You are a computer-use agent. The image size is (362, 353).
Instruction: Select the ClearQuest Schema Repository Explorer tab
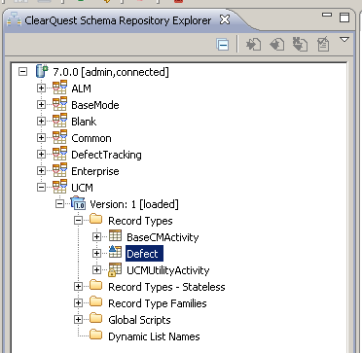[118, 21]
